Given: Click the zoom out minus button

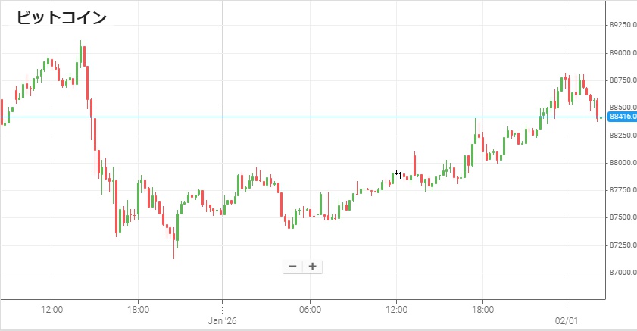Looking at the screenshot, I should [292, 266].
